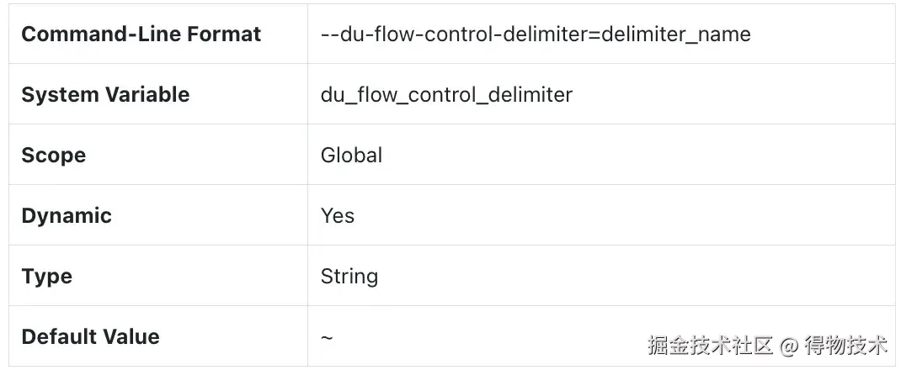Click the @ symbol in the watermark

click(x=788, y=345)
